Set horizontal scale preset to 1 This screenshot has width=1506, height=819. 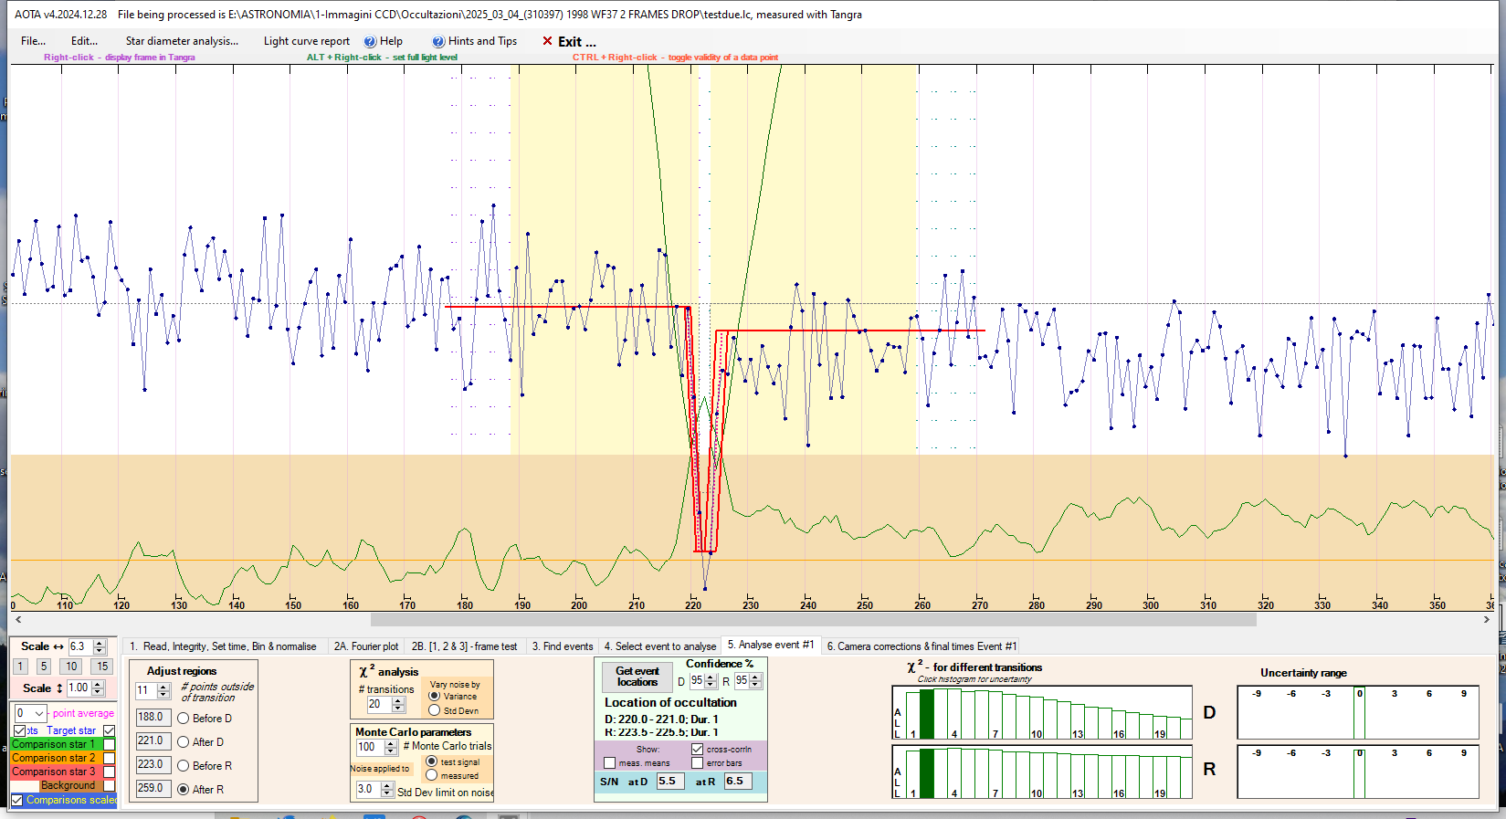point(20,667)
